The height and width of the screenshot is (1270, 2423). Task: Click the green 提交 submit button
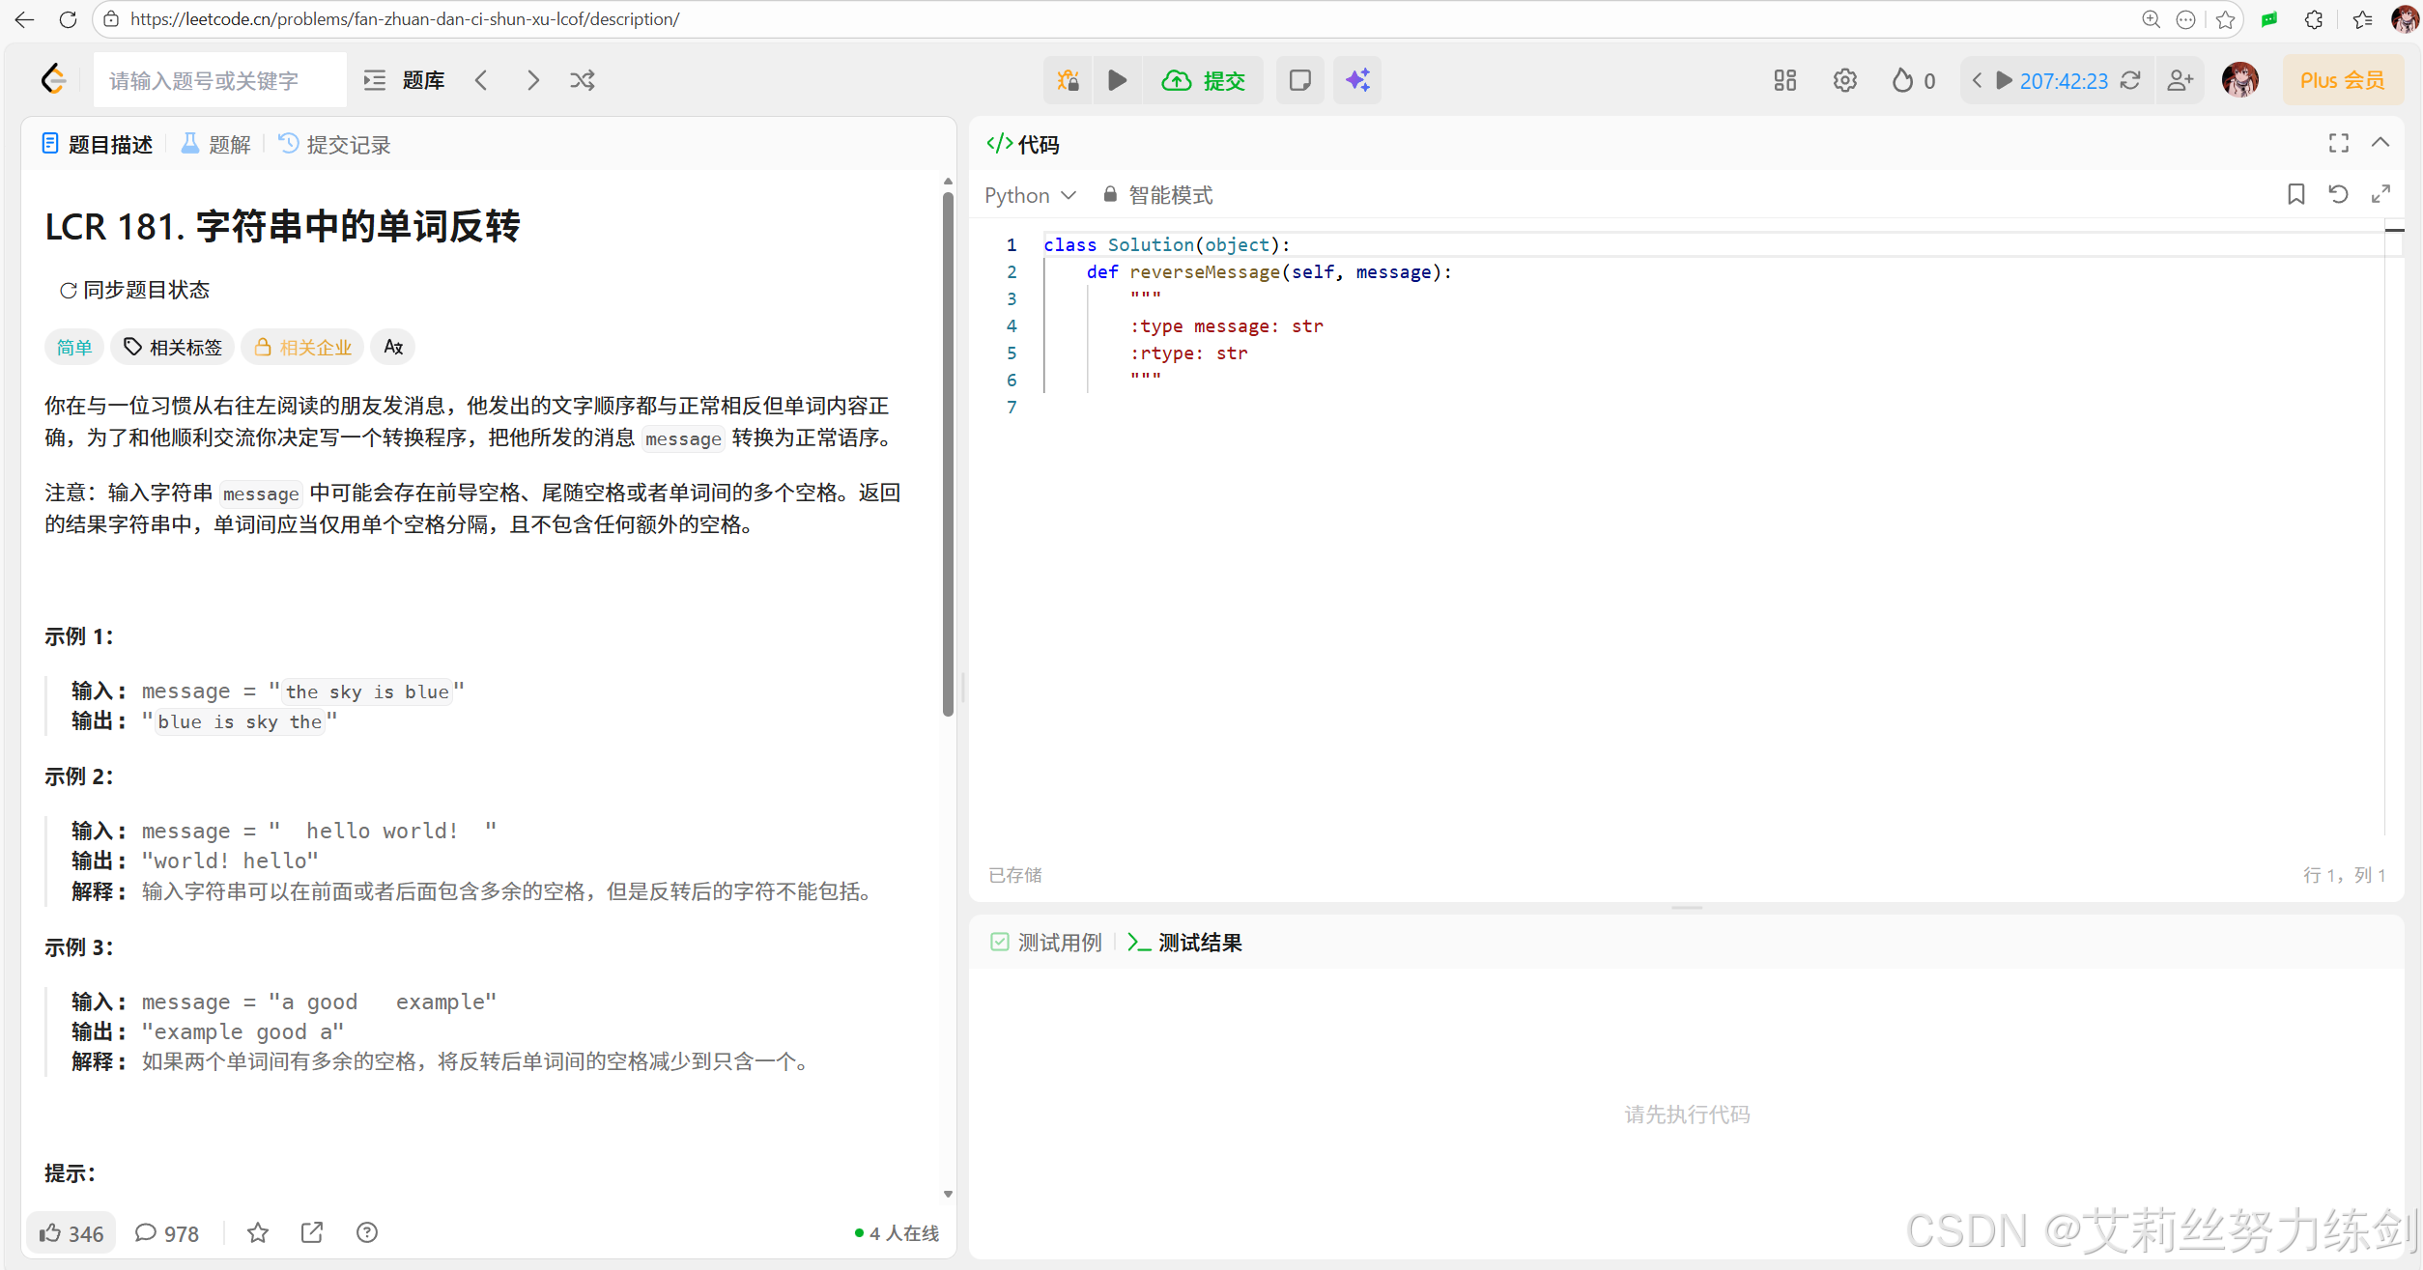coord(1203,80)
